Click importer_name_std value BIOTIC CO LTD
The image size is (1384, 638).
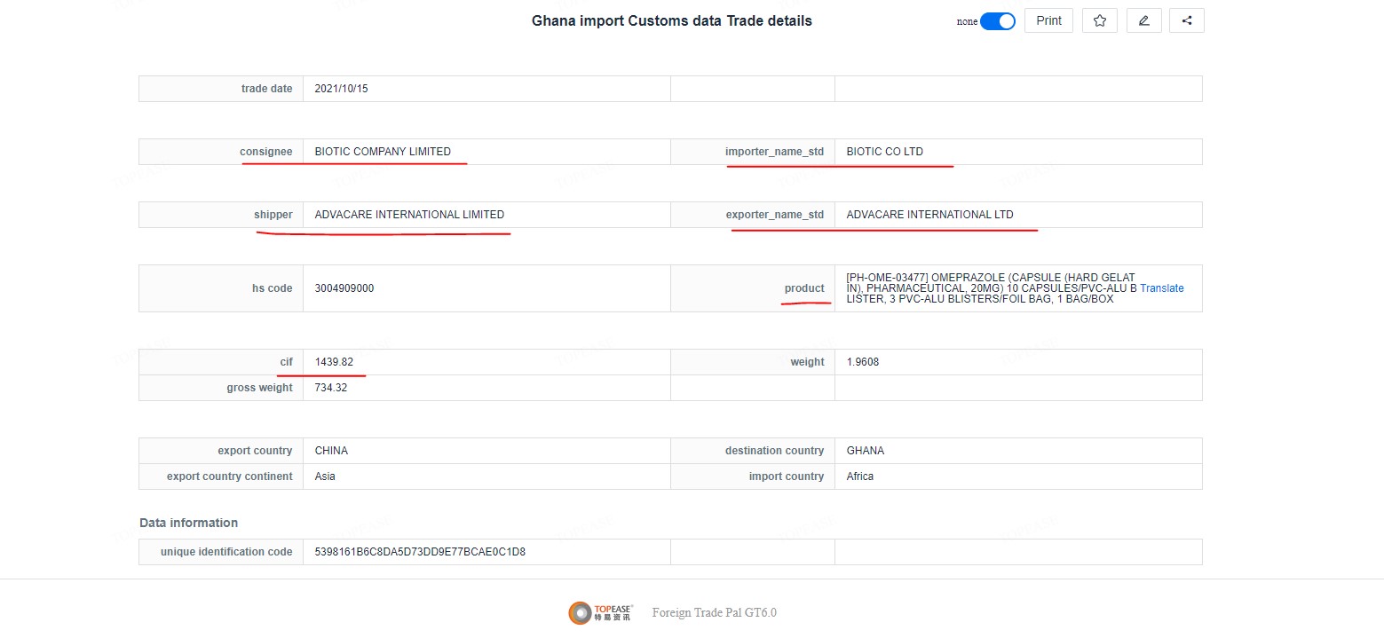point(885,152)
